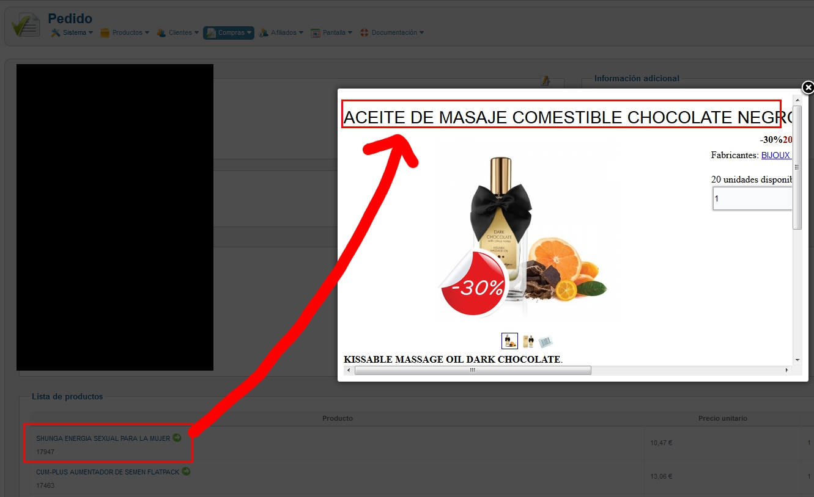Click the SHUNGA ENERGIA SEXUAL product name

103,438
